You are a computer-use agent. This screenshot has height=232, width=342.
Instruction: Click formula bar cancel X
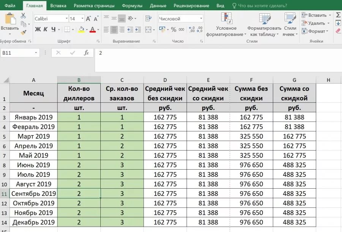tap(58, 52)
